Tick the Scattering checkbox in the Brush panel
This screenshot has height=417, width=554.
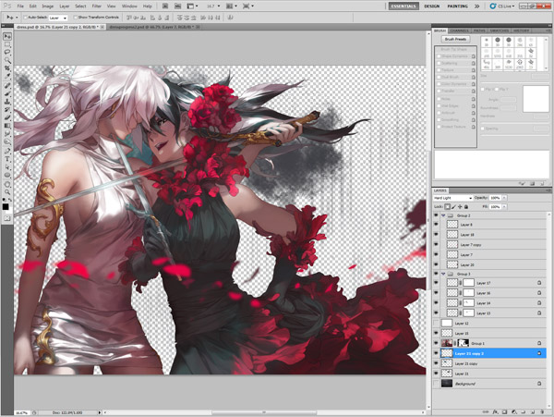pos(440,63)
